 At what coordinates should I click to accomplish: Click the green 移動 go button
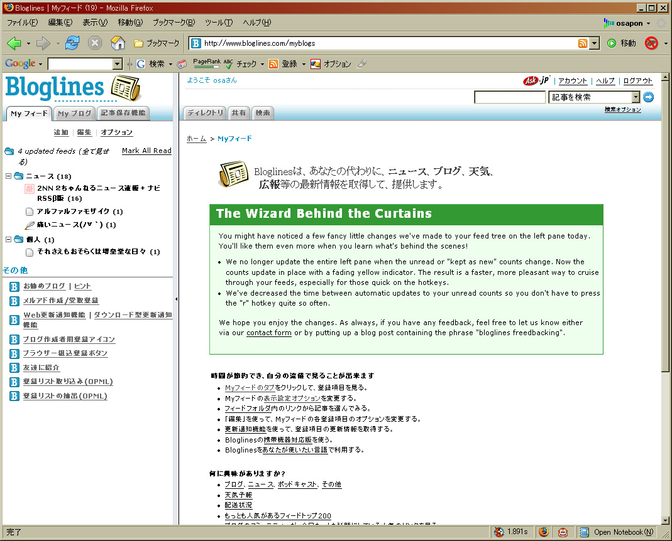coord(622,43)
